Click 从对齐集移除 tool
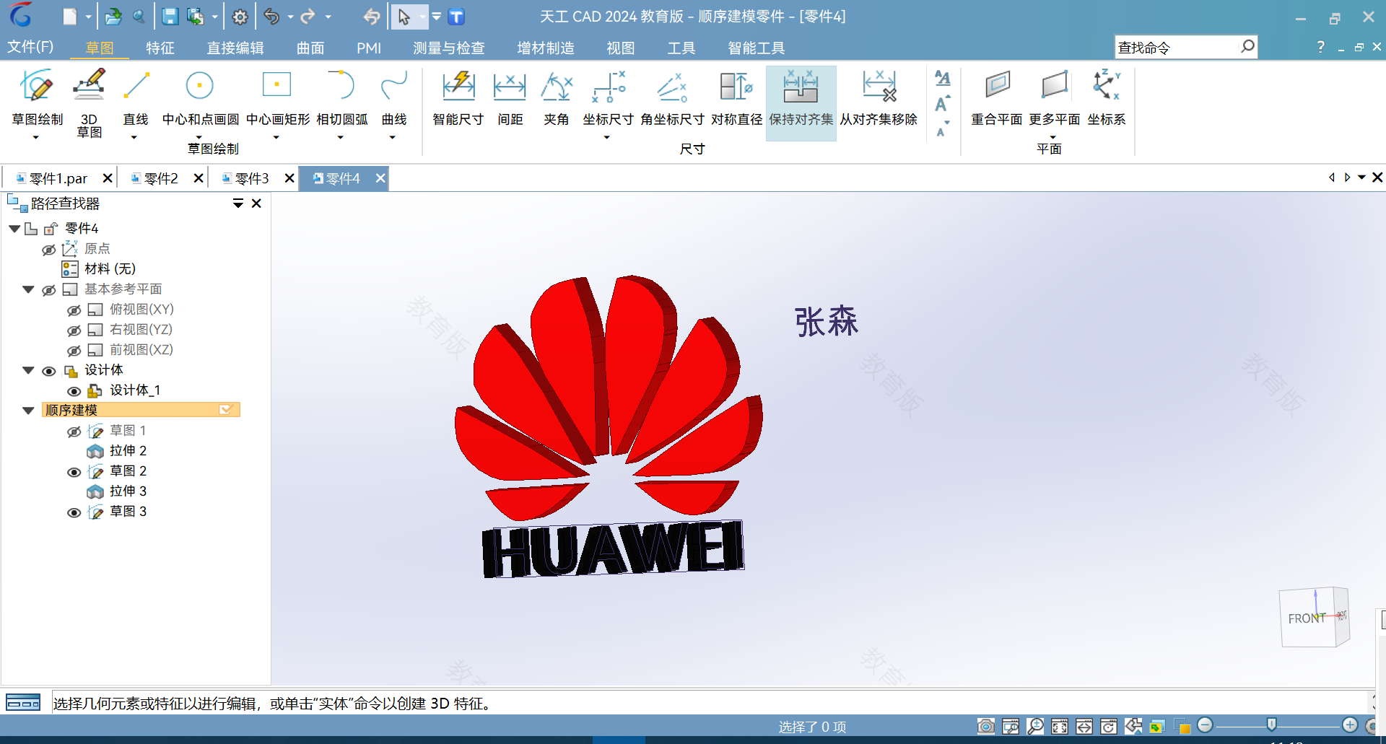This screenshot has height=744, width=1386. (879, 98)
